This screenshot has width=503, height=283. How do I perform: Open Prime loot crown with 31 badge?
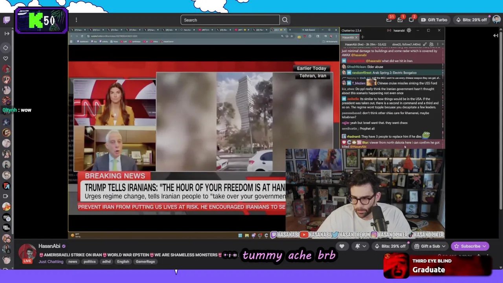(389, 20)
